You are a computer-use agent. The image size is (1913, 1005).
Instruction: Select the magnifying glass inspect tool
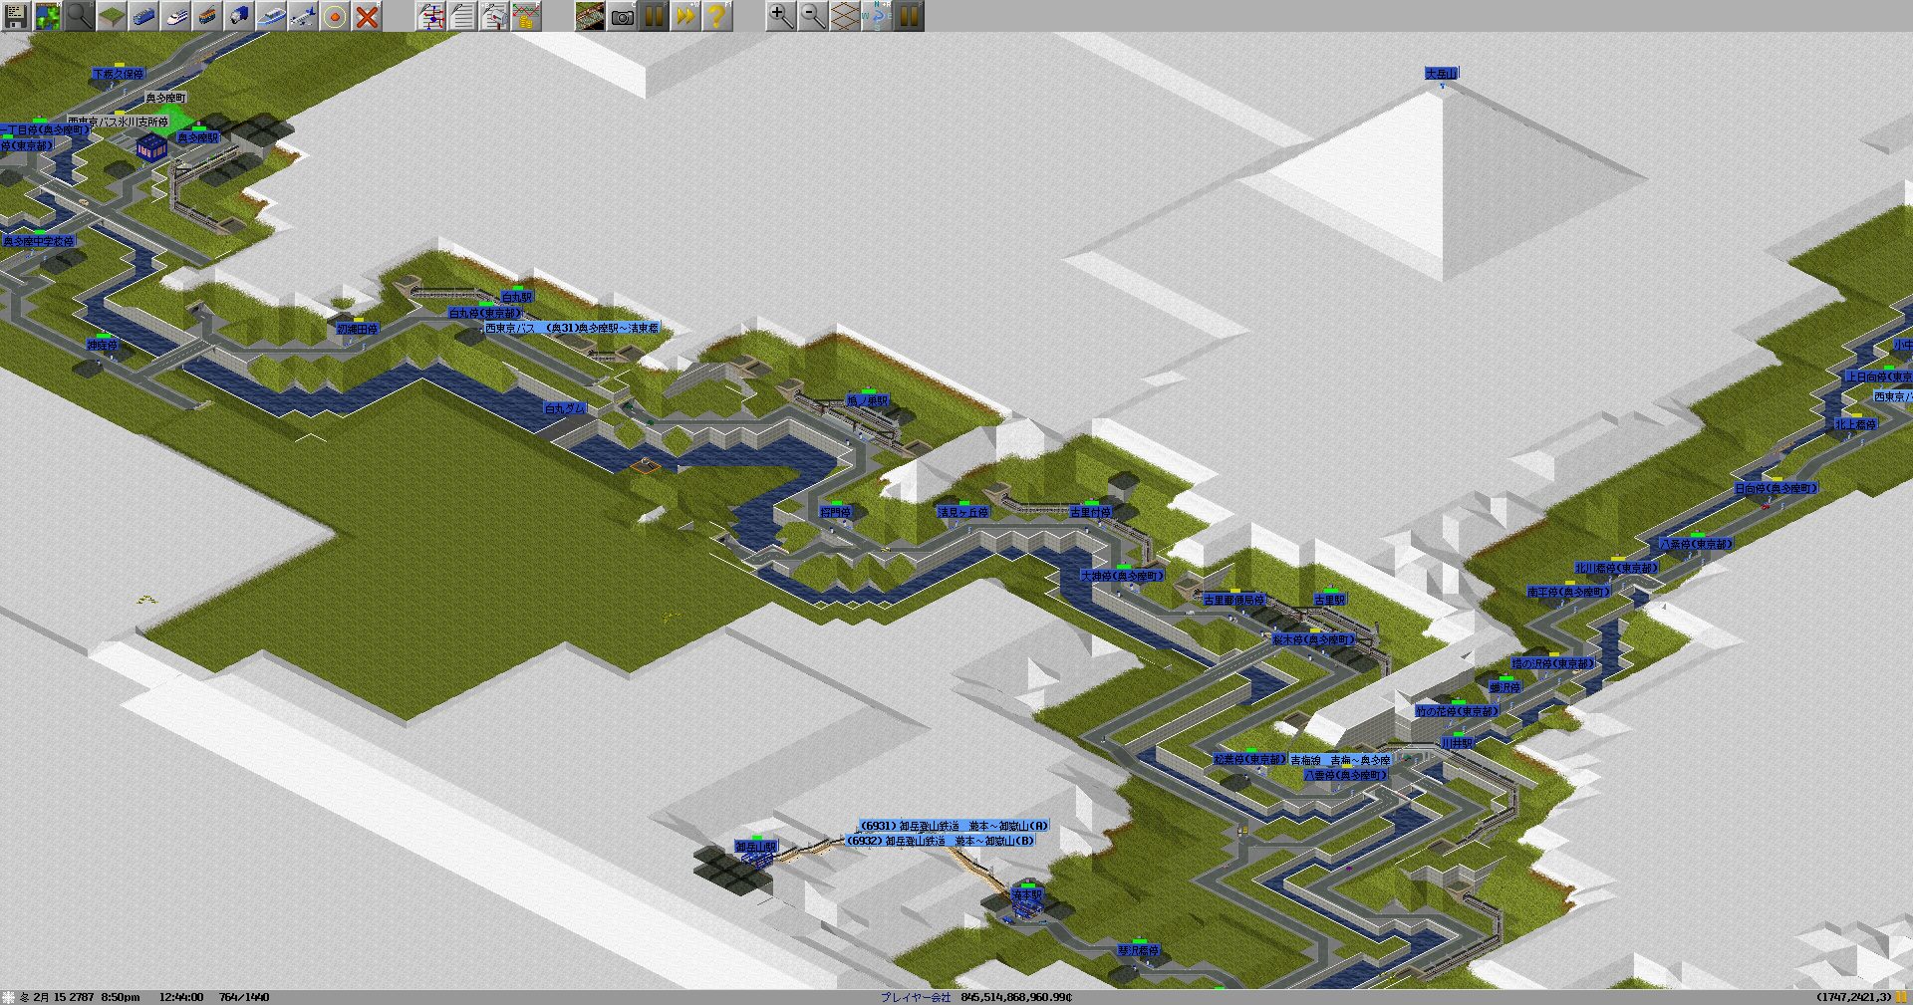pos(80,16)
